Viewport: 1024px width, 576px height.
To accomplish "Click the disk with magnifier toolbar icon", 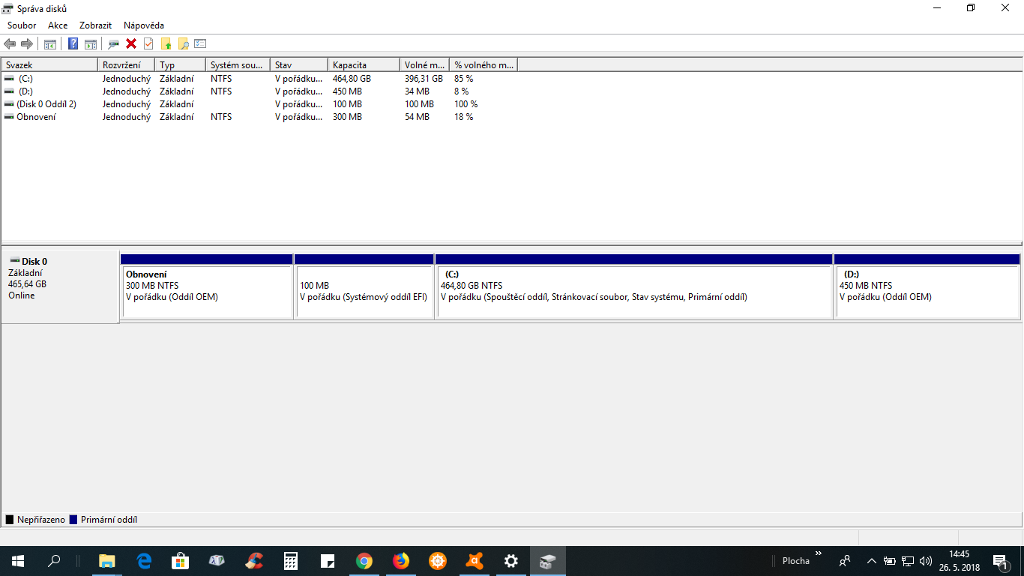I will pyautogui.click(x=114, y=43).
